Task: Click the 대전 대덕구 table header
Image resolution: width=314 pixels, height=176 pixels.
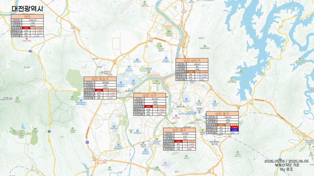Action: [x=192, y=60]
